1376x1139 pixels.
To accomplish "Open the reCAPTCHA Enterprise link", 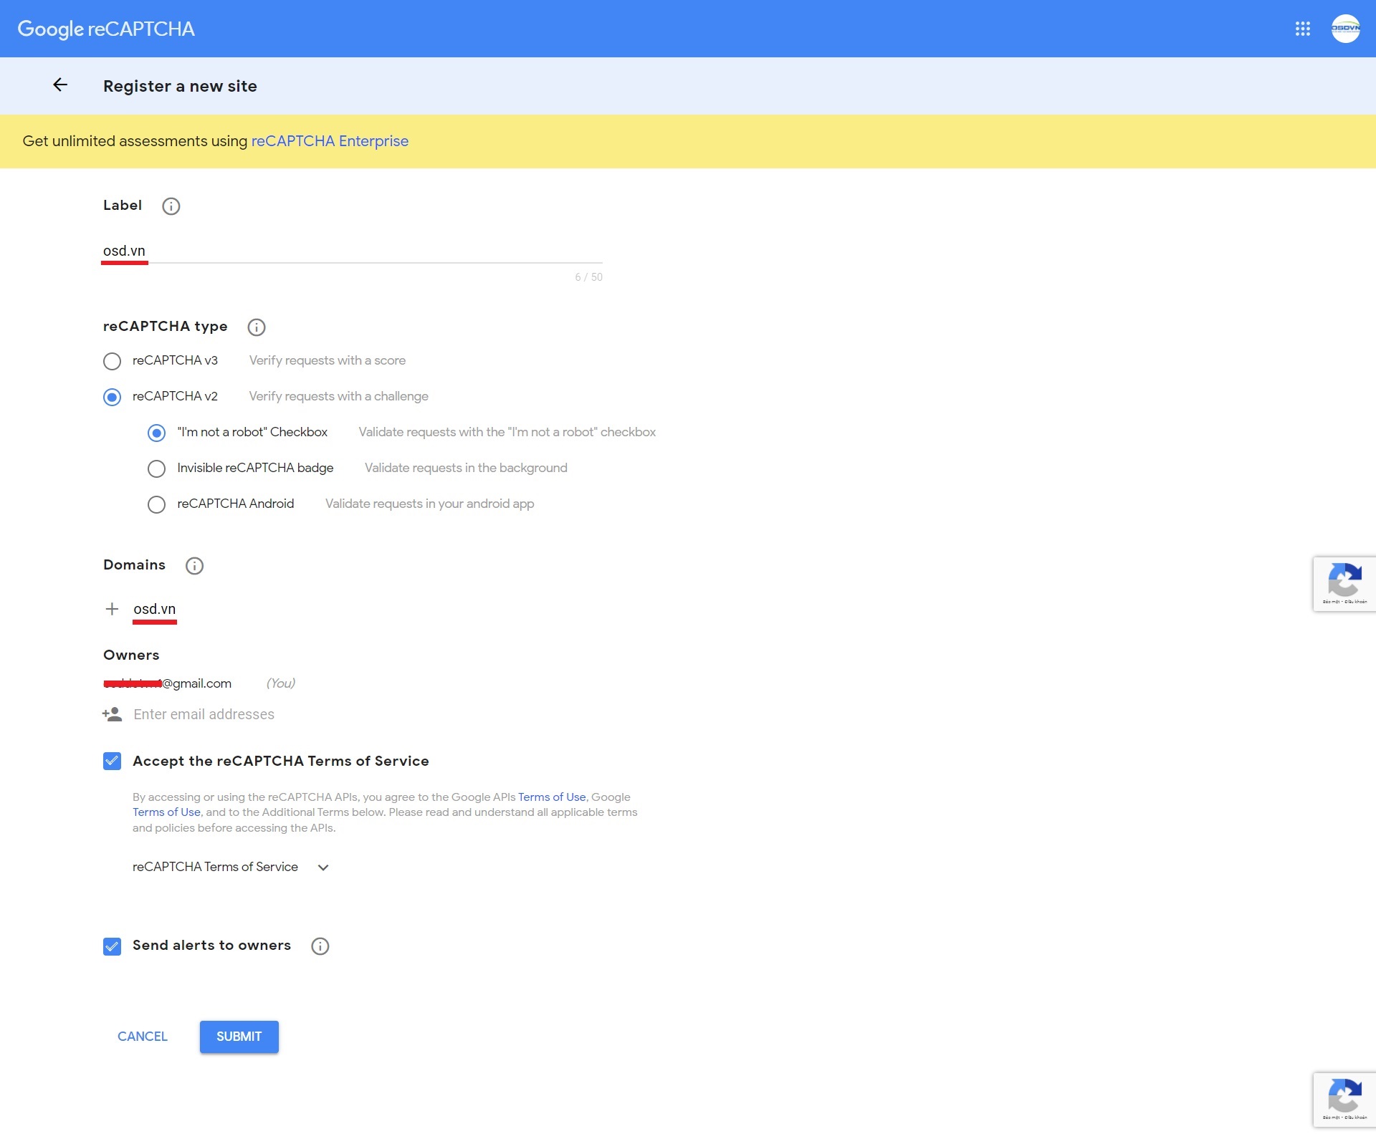I will [330, 141].
